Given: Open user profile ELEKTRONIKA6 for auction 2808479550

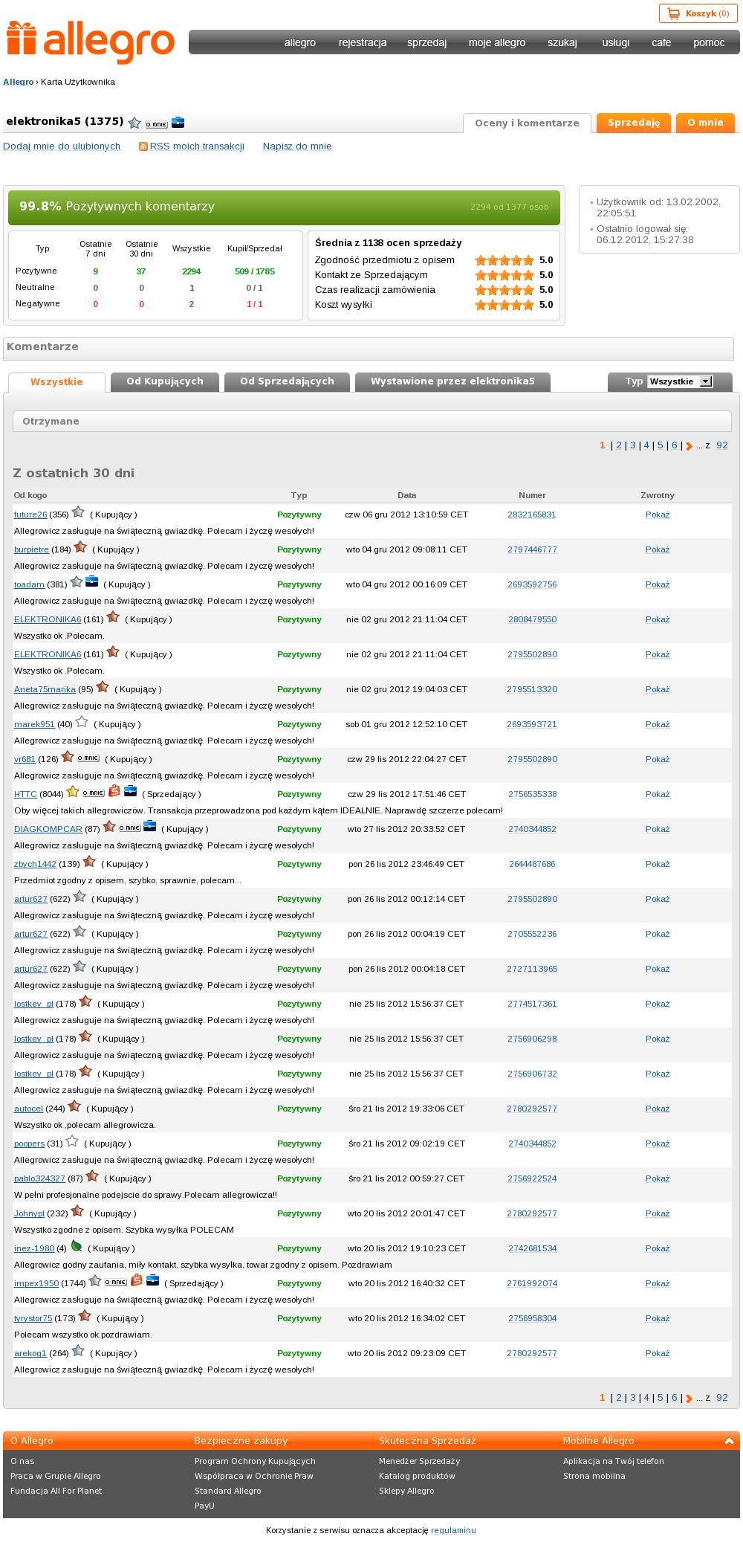Looking at the screenshot, I should coord(48,619).
